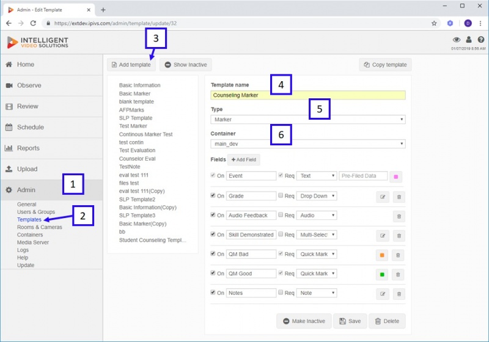
Task: Pick the orange color swatch for QM Bad
Action: (382, 255)
